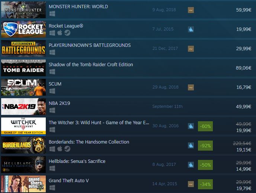Select the Grand Theft Auto V title
Image resolution: width=256 pixels, height=193 pixels.
point(69,181)
